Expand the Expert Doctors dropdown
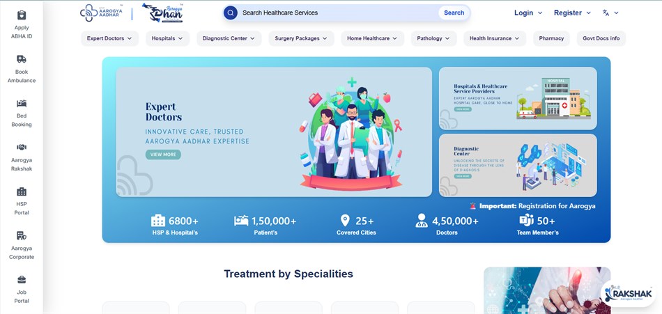This screenshot has width=662, height=314. coord(110,38)
